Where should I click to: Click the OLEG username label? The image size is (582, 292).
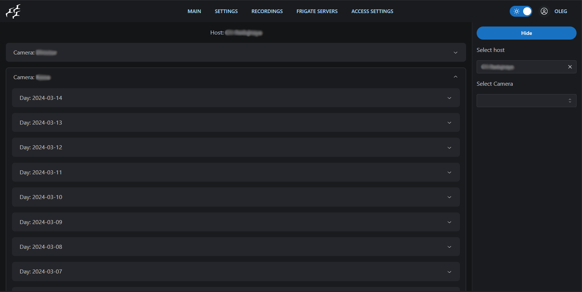(560, 11)
